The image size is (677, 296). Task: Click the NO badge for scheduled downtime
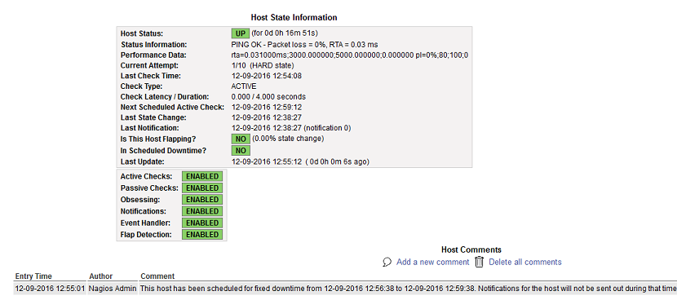tap(241, 151)
